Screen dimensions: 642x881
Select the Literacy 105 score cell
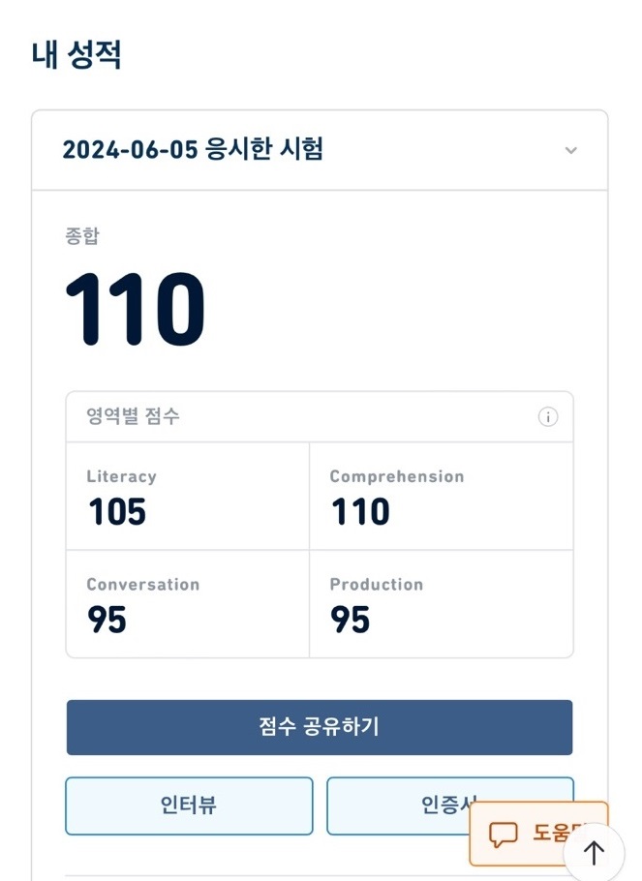pyautogui.click(x=188, y=497)
